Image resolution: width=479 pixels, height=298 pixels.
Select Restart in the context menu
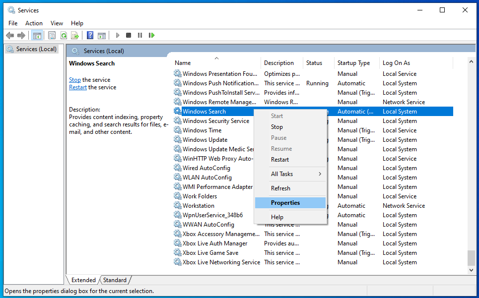(280, 160)
